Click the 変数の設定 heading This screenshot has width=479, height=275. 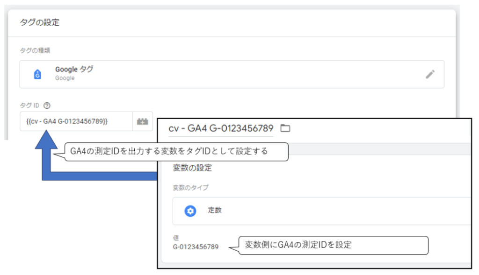click(x=192, y=168)
